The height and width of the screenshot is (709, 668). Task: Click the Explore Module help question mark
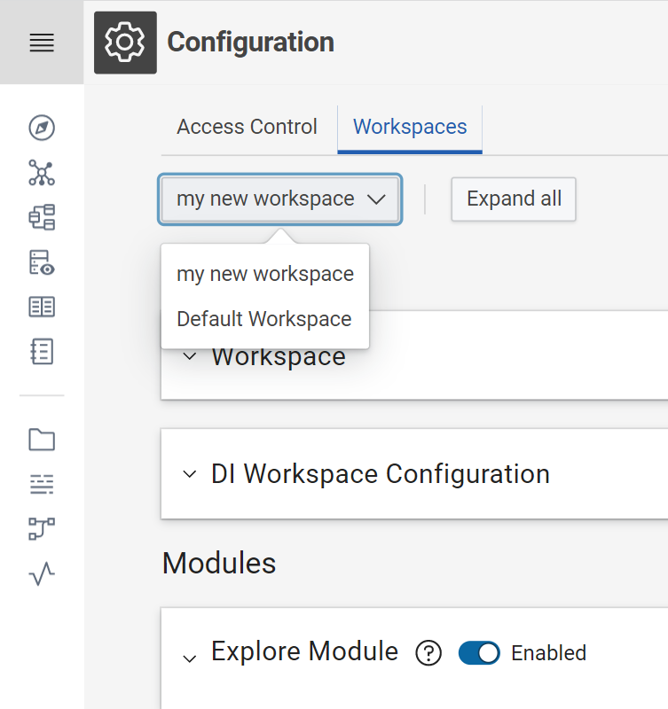[428, 653]
